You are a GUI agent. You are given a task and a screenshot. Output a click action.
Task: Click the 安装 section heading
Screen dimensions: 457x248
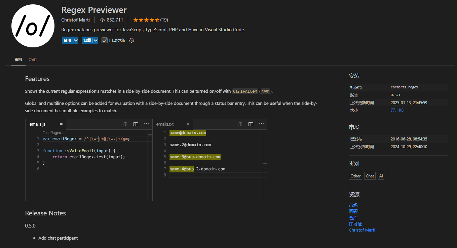tap(354, 76)
